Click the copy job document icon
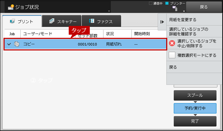The width and height of the screenshot is (223, 131). (x=17, y=44)
